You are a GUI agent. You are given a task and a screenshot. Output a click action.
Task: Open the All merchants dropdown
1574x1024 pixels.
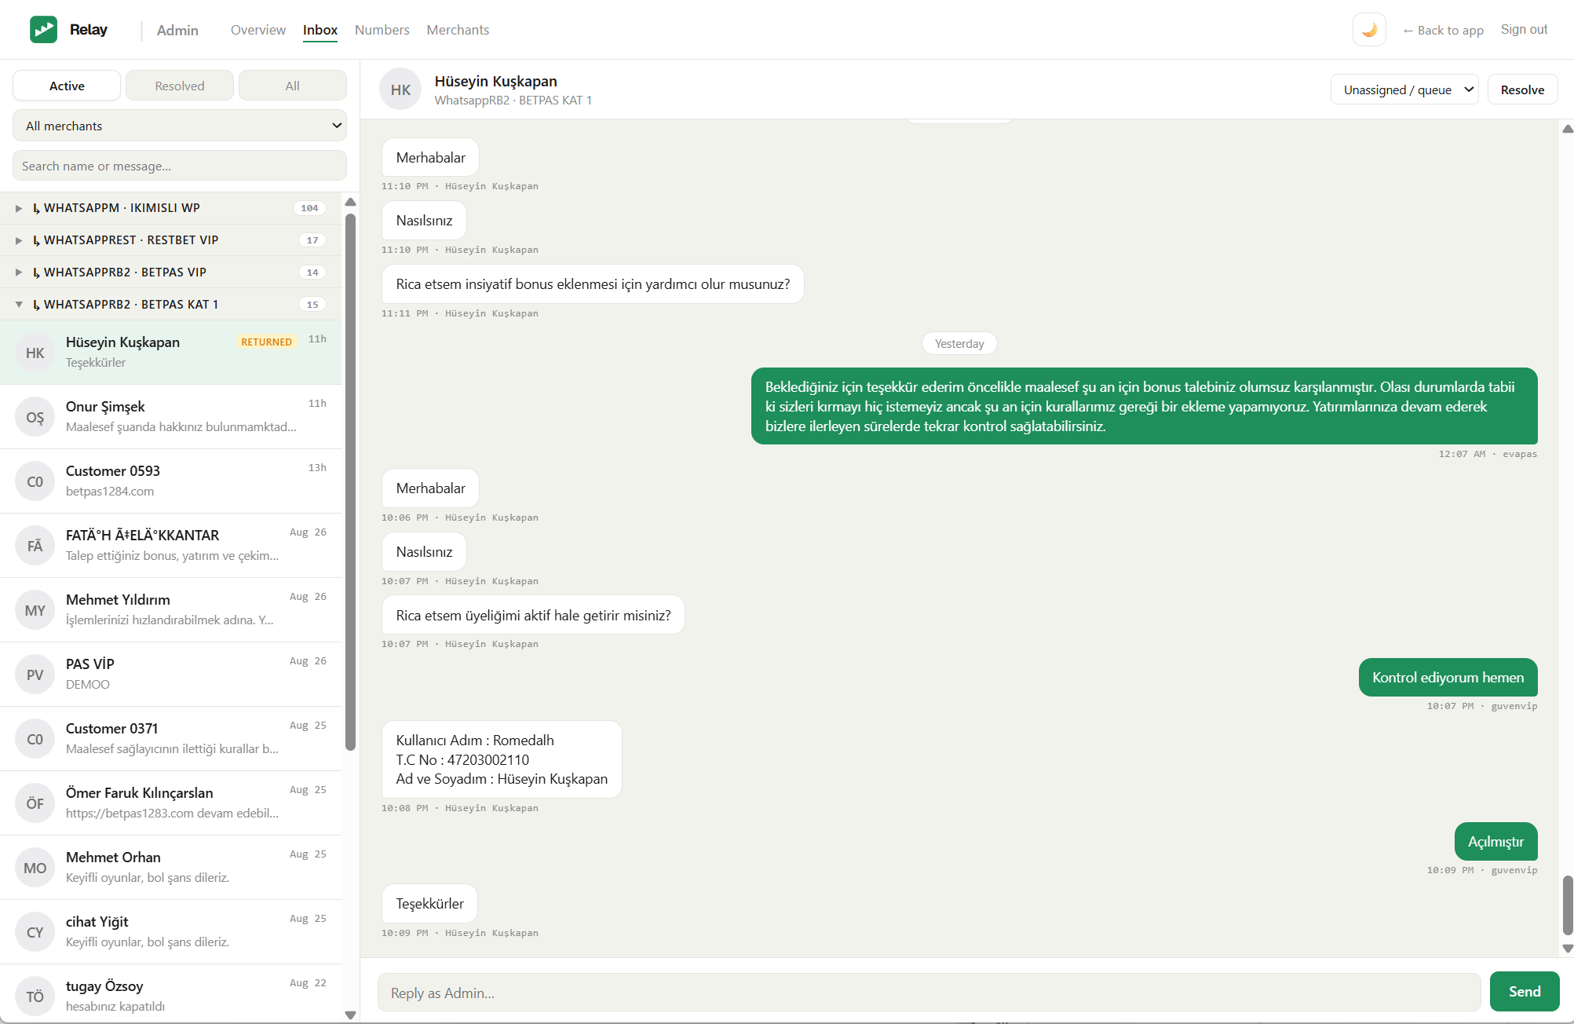click(180, 126)
